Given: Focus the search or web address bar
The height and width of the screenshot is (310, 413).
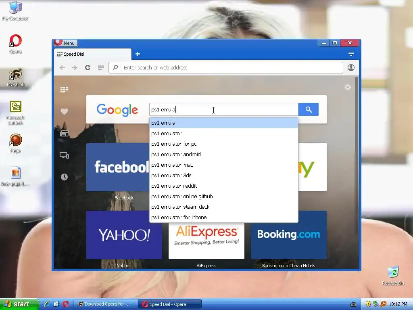Looking at the screenshot, I should (x=226, y=68).
